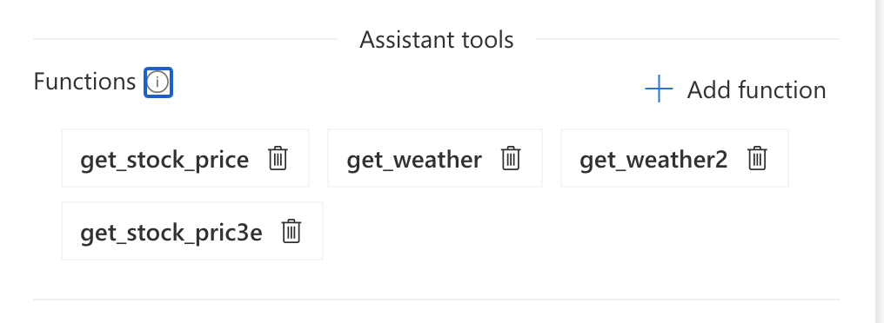Screen dimensions: 884x323
Task: Click the Assistant tools section heading
Action: [x=437, y=40]
